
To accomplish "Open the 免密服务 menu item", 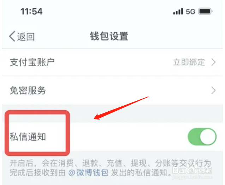I will [112, 91].
